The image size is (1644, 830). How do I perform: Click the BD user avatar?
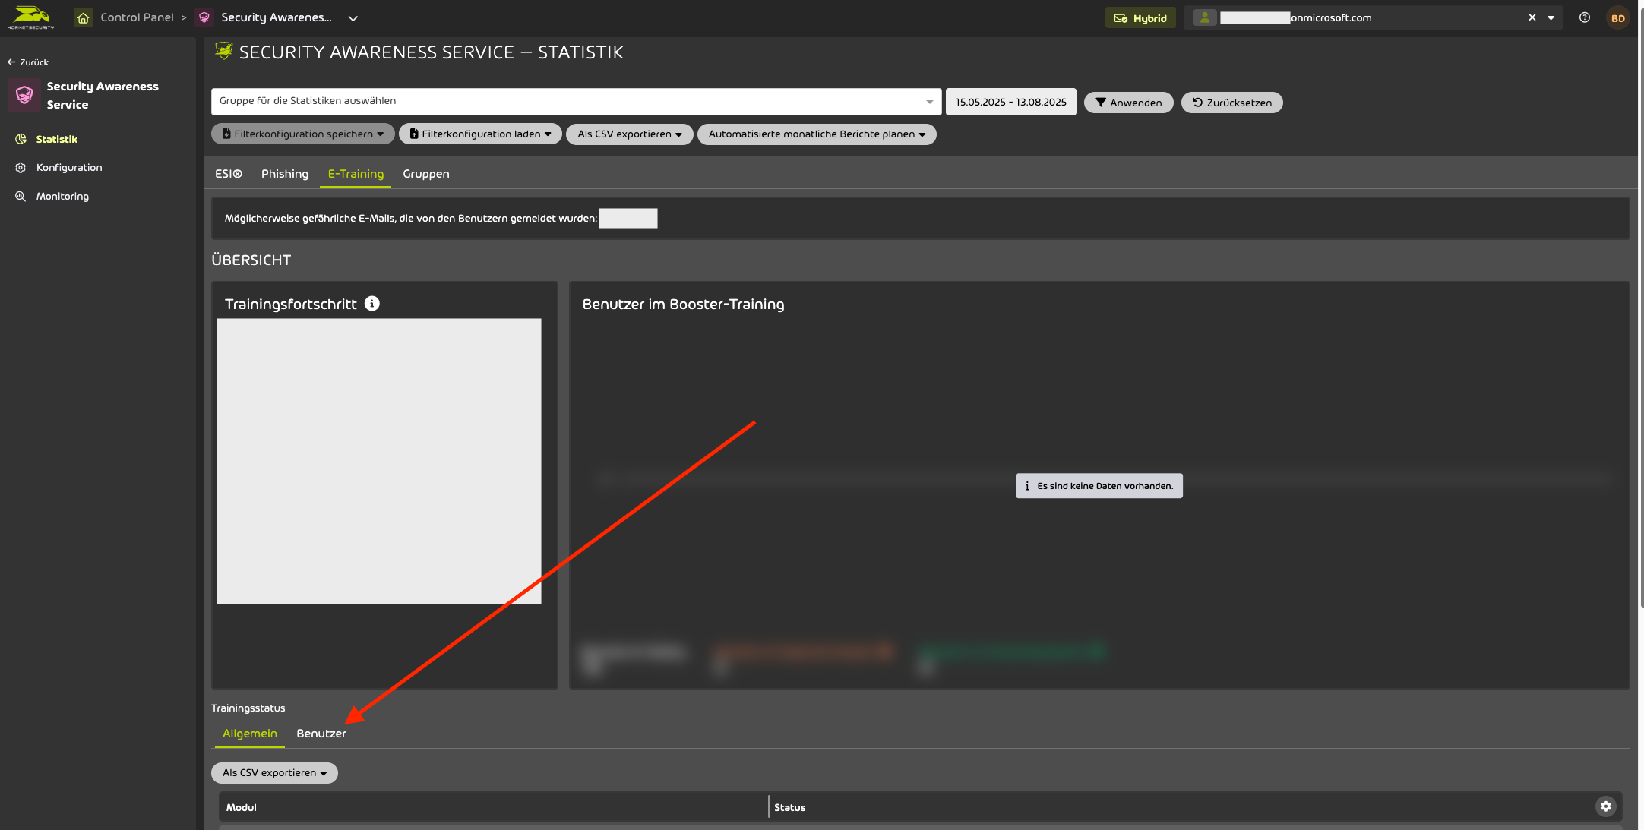pyautogui.click(x=1618, y=18)
